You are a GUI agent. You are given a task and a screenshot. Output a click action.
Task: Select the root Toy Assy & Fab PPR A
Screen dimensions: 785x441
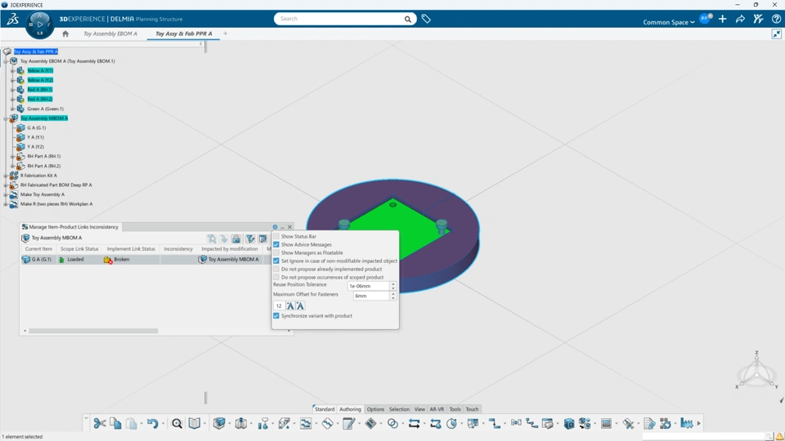point(35,51)
